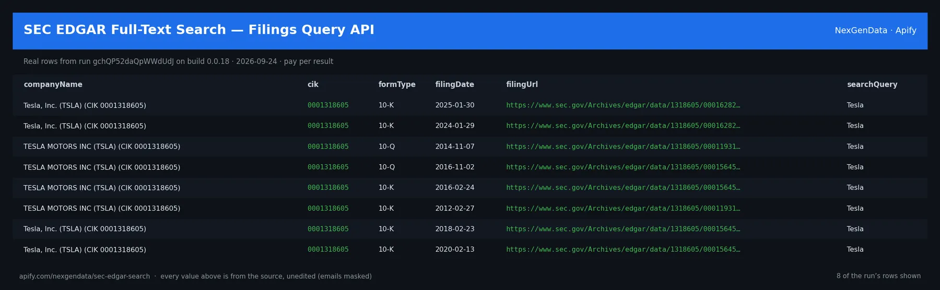Select the filing date 2025-01-30
The width and height of the screenshot is (940, 290).
tap(455, 105)
